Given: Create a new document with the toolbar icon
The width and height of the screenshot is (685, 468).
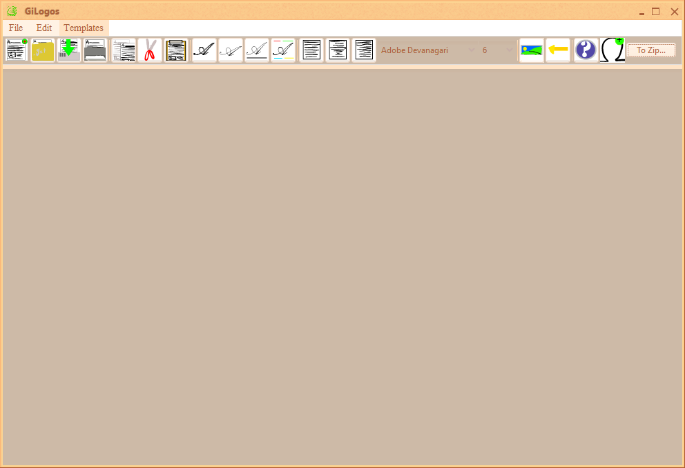Looking at the screenshot, I should tap(16, 50).
